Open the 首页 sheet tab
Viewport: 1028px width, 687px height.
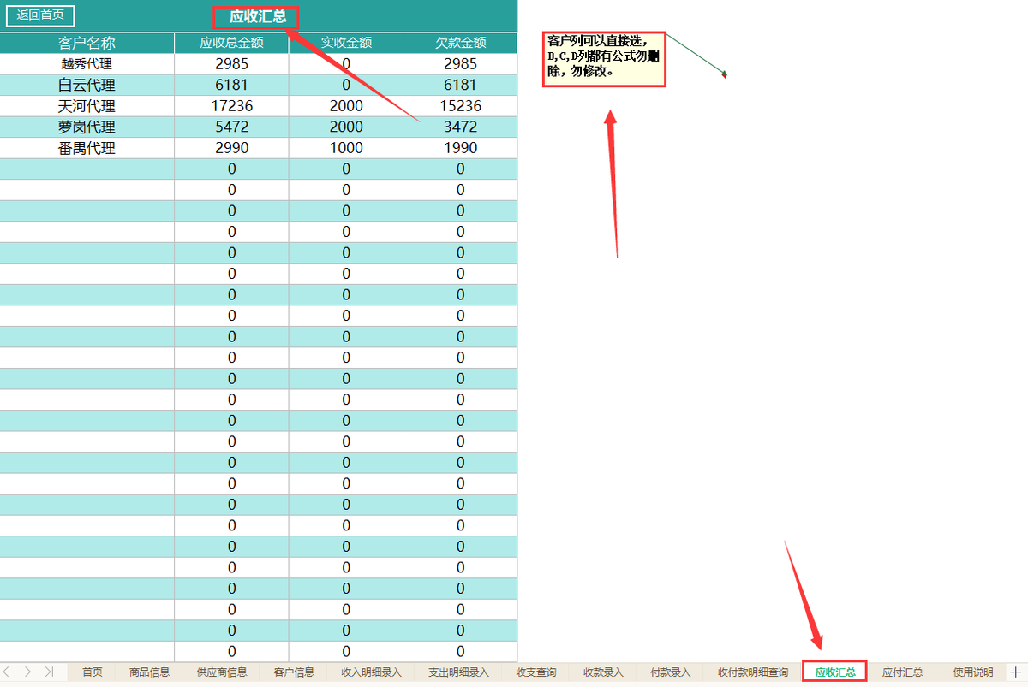pos(93,672)
